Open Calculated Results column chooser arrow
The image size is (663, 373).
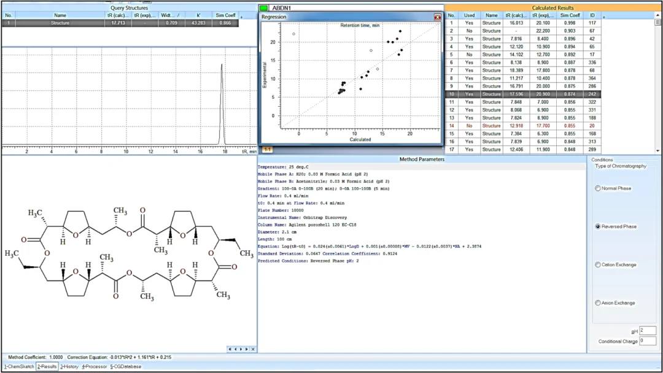point(604,17)
